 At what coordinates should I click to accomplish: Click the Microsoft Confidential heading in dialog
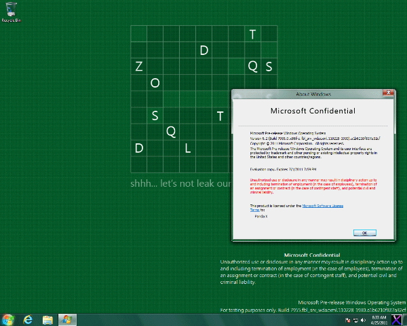pos(313,111)
